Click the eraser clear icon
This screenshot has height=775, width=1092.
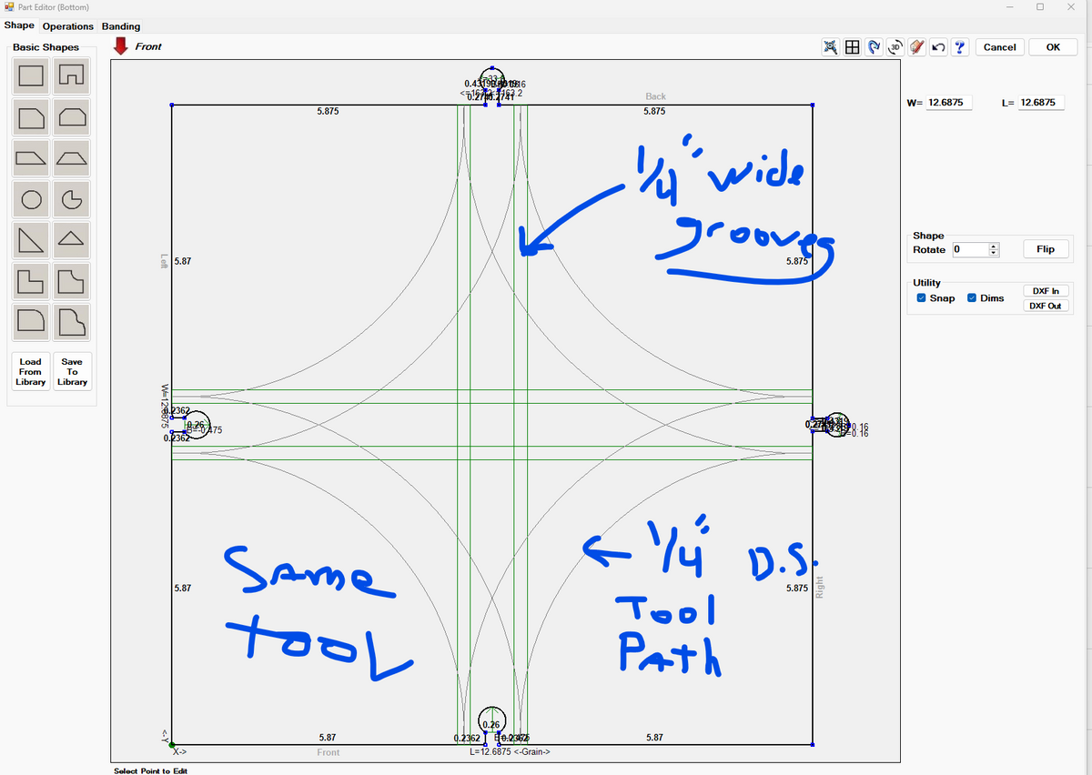coord(917,47)
